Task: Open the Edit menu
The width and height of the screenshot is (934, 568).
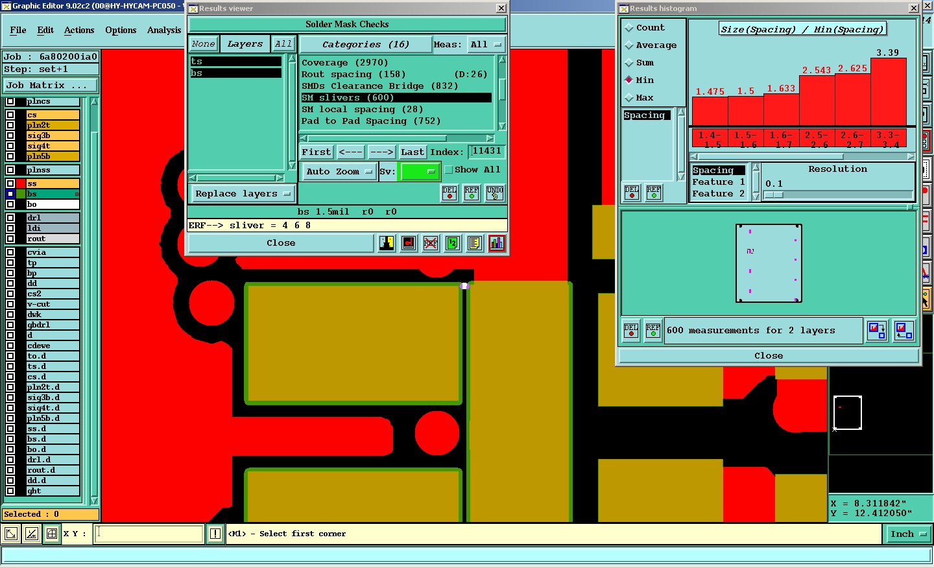Action: pos(45,30)
